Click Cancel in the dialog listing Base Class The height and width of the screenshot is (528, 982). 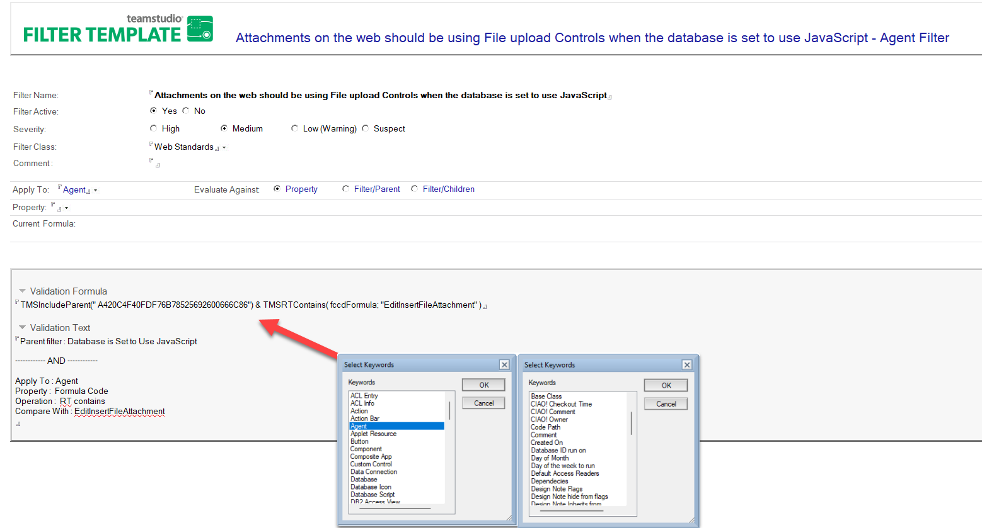pyautogui.click(x=666, y=404)
